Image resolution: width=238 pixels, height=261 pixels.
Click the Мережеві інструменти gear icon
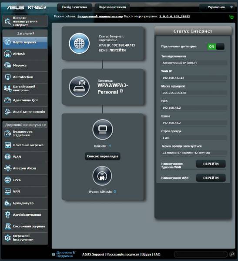8,238
